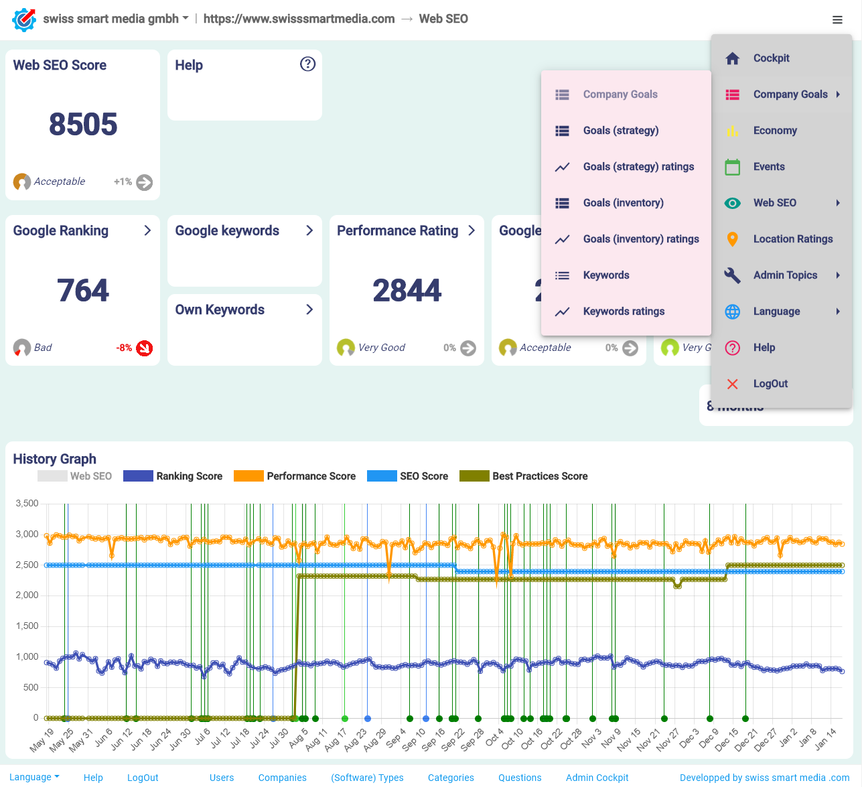The height and width of the screenshot is (787, 862).
Task: Click the Performance Rating value 2844
Action: click(407, 291)
